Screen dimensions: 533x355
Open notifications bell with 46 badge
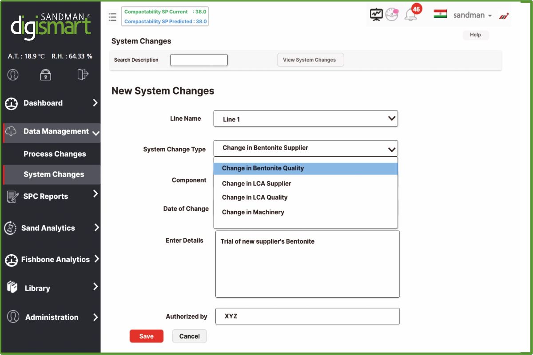(x=411, y=15)
